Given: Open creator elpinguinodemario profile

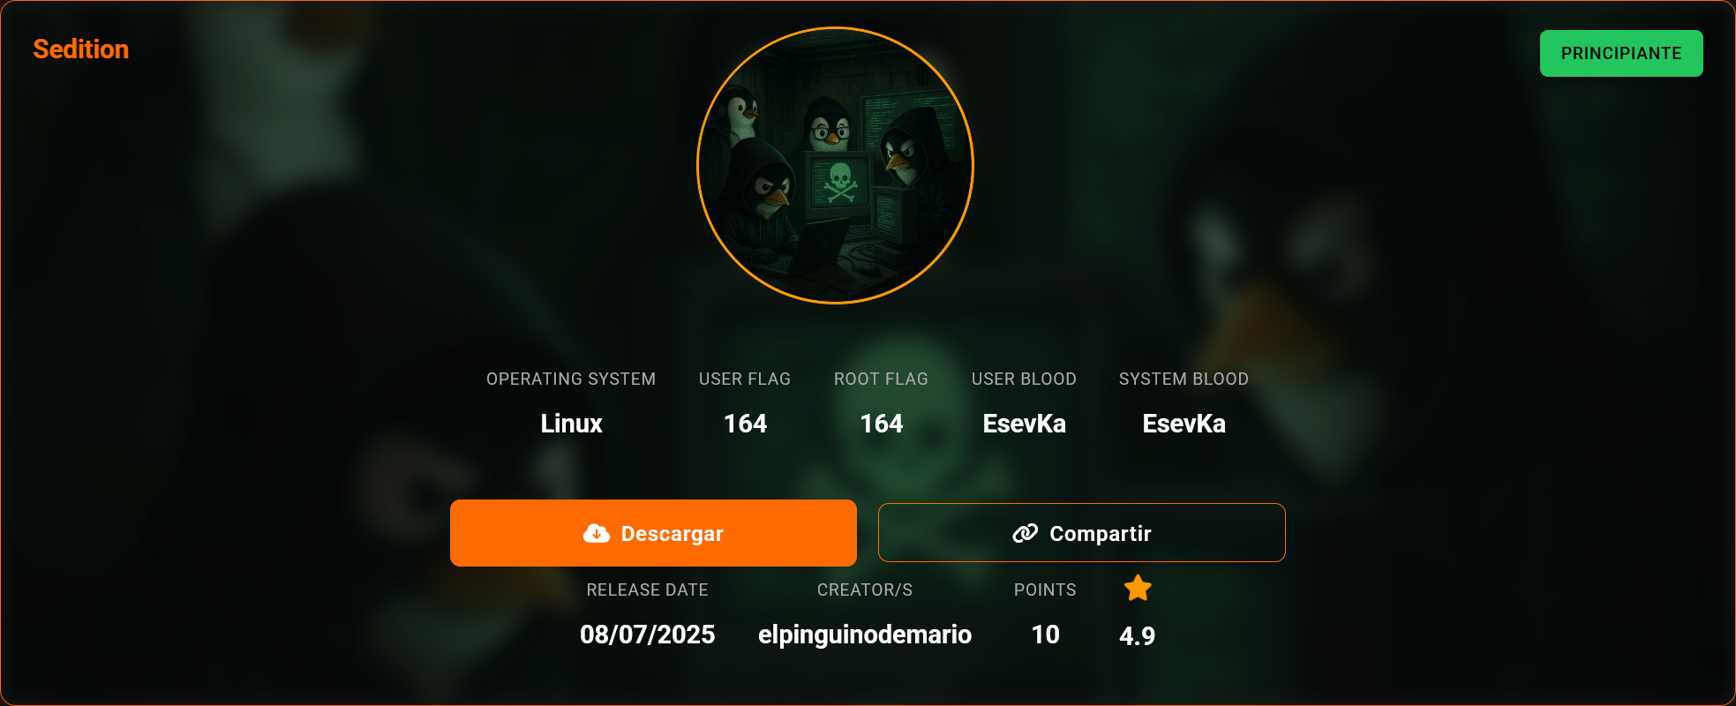Looking at the screenshot, I should tap(865, 635).
